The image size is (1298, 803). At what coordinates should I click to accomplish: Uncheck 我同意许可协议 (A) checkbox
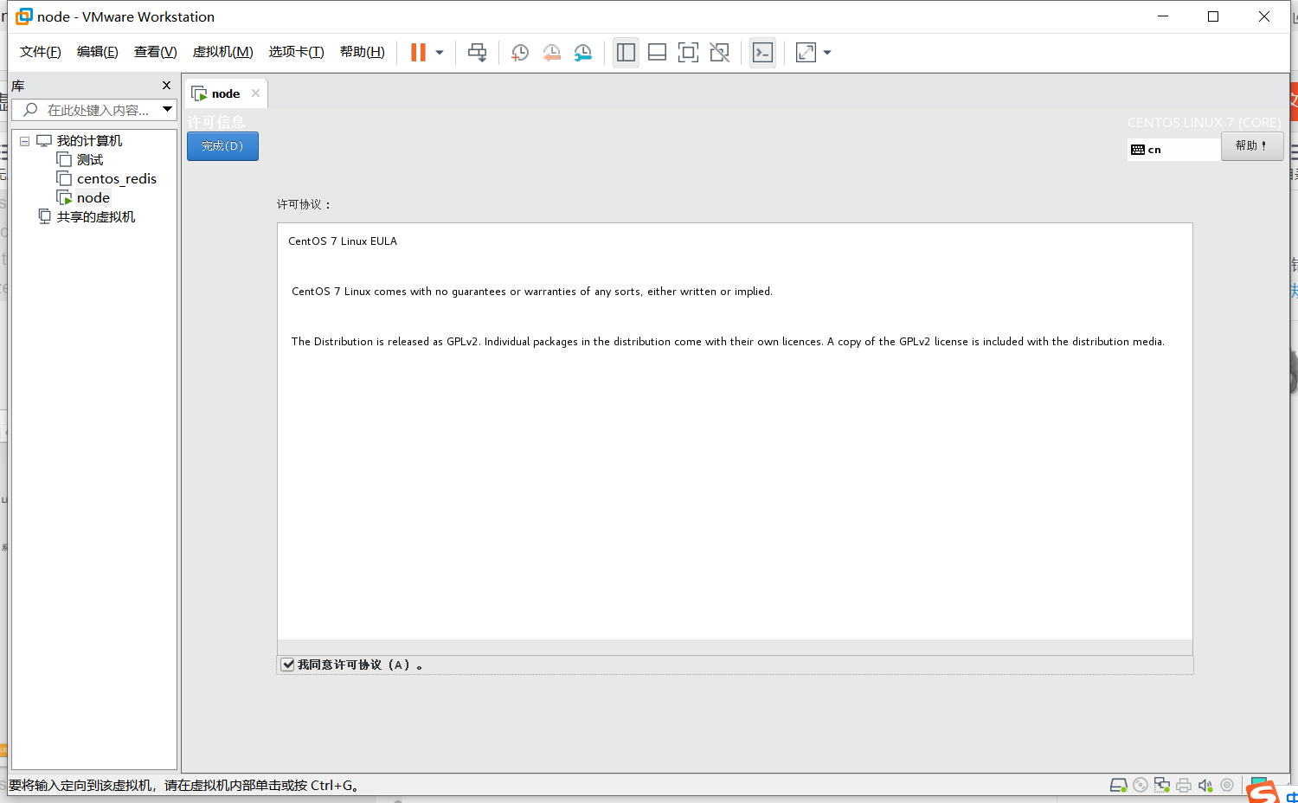point(288,665)
